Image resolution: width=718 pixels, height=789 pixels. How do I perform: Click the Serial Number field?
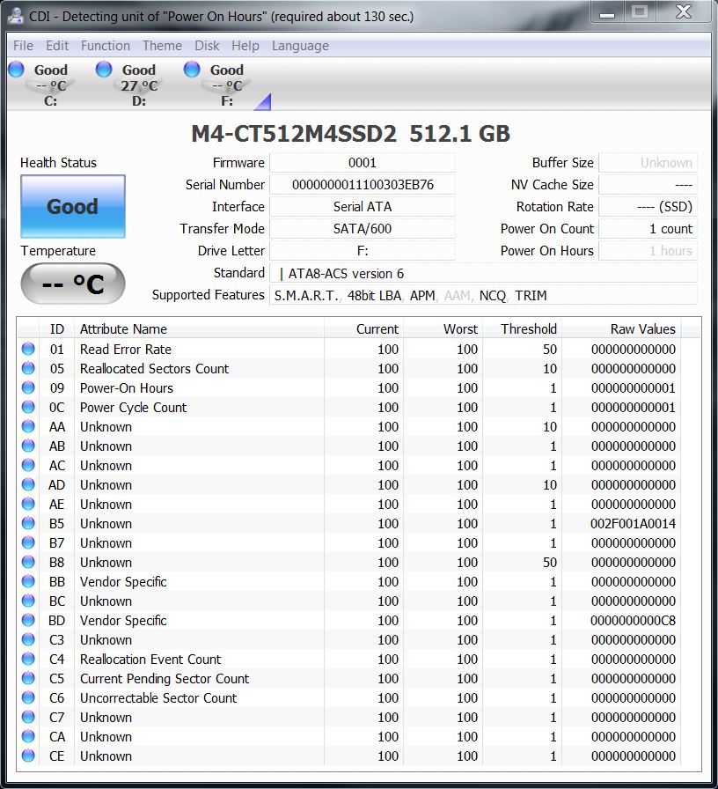[x=363, y=185]
